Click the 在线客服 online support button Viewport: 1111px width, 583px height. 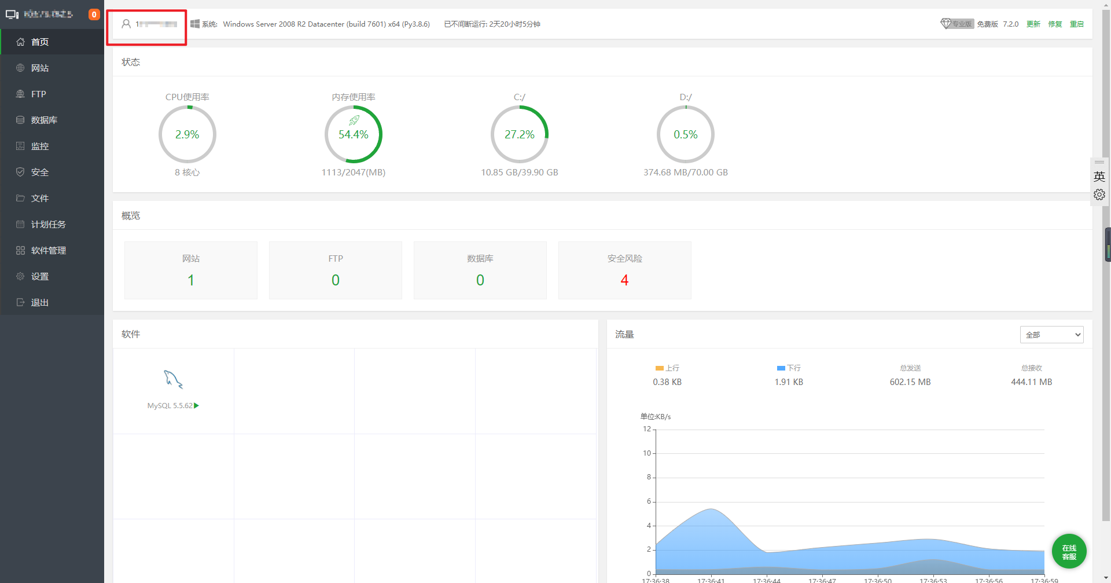[x=1069, y=551]
